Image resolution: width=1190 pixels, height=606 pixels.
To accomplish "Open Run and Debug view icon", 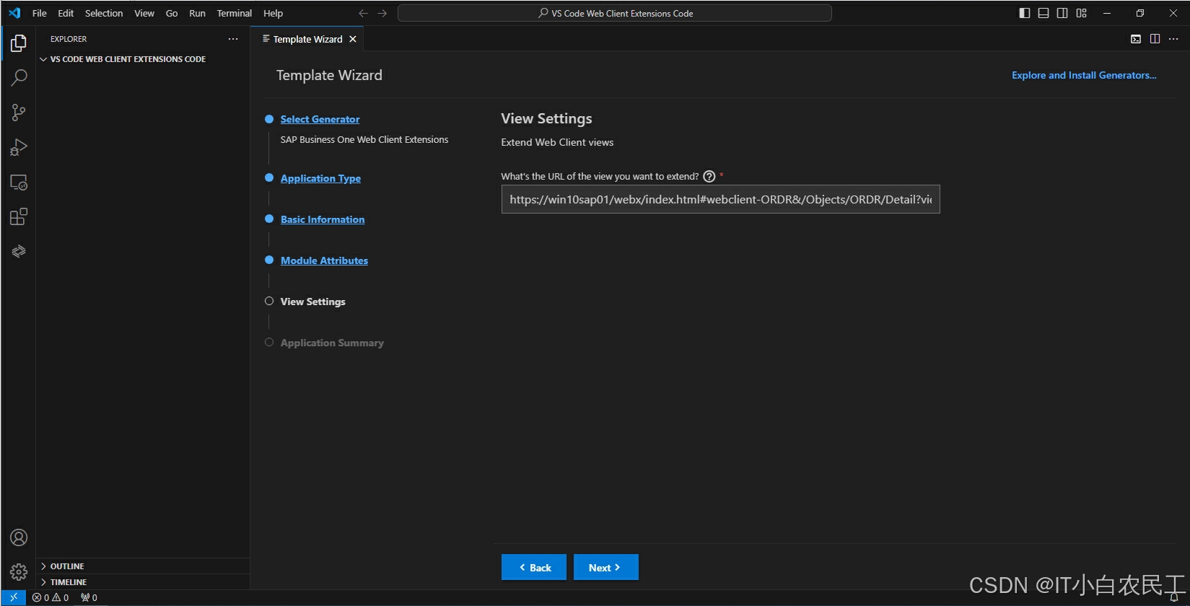I will (x=19, y=147).
